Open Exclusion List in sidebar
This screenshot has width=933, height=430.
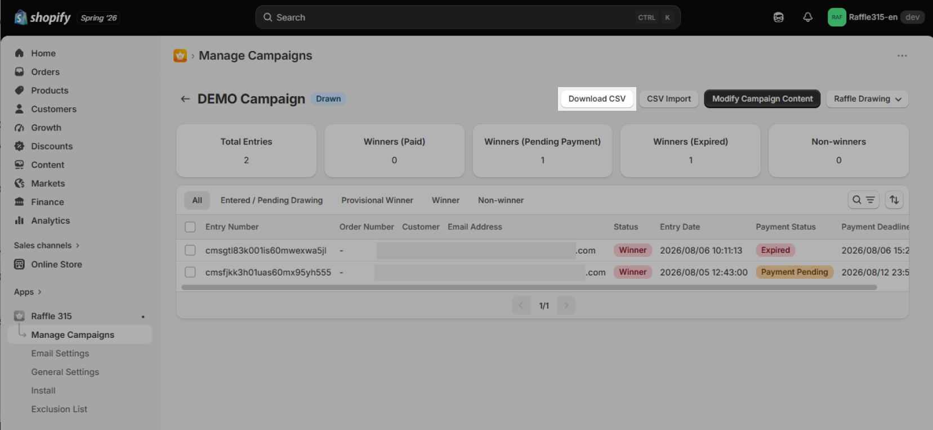(x=59, y=409)
